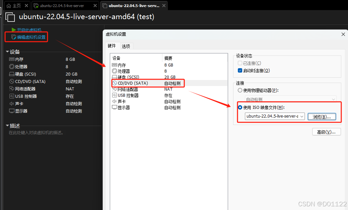Click NAT value in sidebar devices
This screenshot has height=210, width=348.
click(x=70, y=89)
